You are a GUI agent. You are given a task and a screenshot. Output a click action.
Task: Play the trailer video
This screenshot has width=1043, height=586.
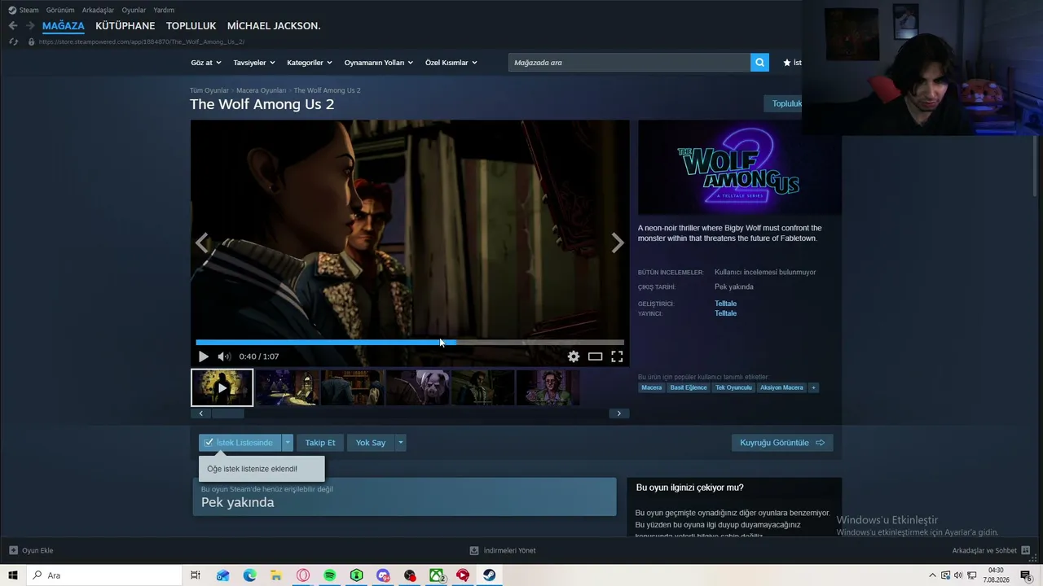pos(203,356)
